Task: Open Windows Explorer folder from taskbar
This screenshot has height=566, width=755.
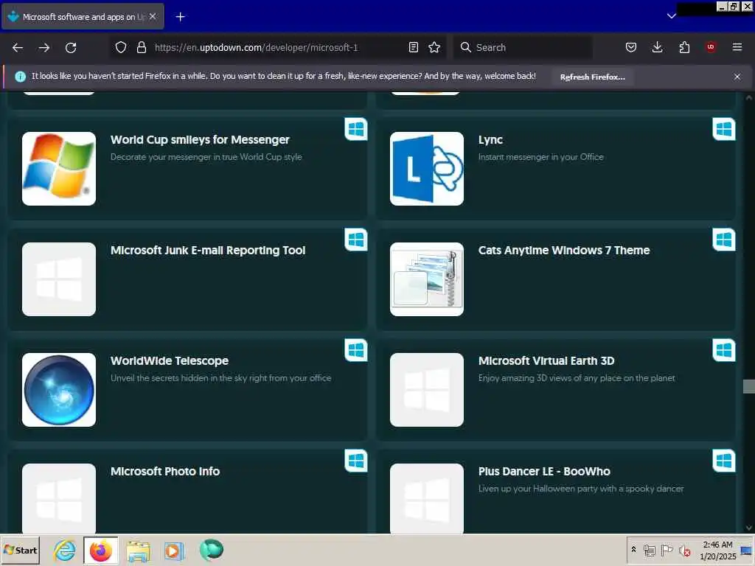Action: tap(138, 550)
